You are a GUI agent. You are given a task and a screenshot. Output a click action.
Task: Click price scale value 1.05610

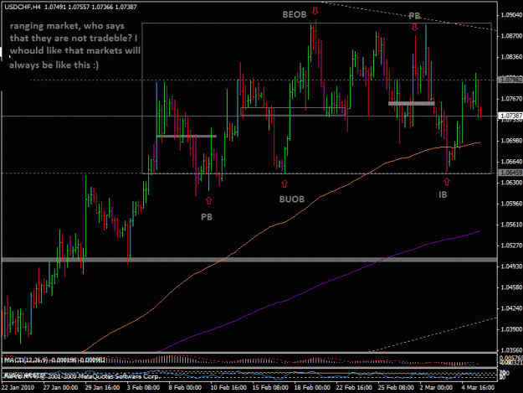pyautogui.click(x=511, y=225)
